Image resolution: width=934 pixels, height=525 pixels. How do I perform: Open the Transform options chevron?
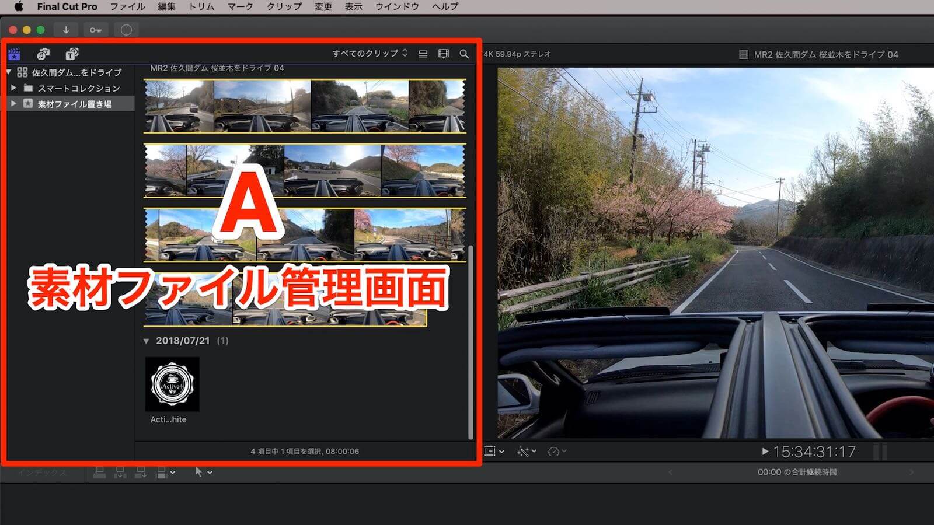coord(501,452)
